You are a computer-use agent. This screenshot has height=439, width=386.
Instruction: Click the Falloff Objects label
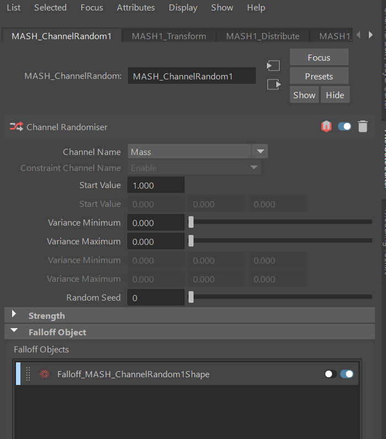[x=41, y=350]
